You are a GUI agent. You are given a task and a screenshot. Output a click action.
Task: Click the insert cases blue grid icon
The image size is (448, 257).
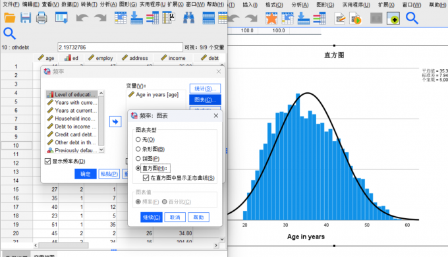pos(208,18)
